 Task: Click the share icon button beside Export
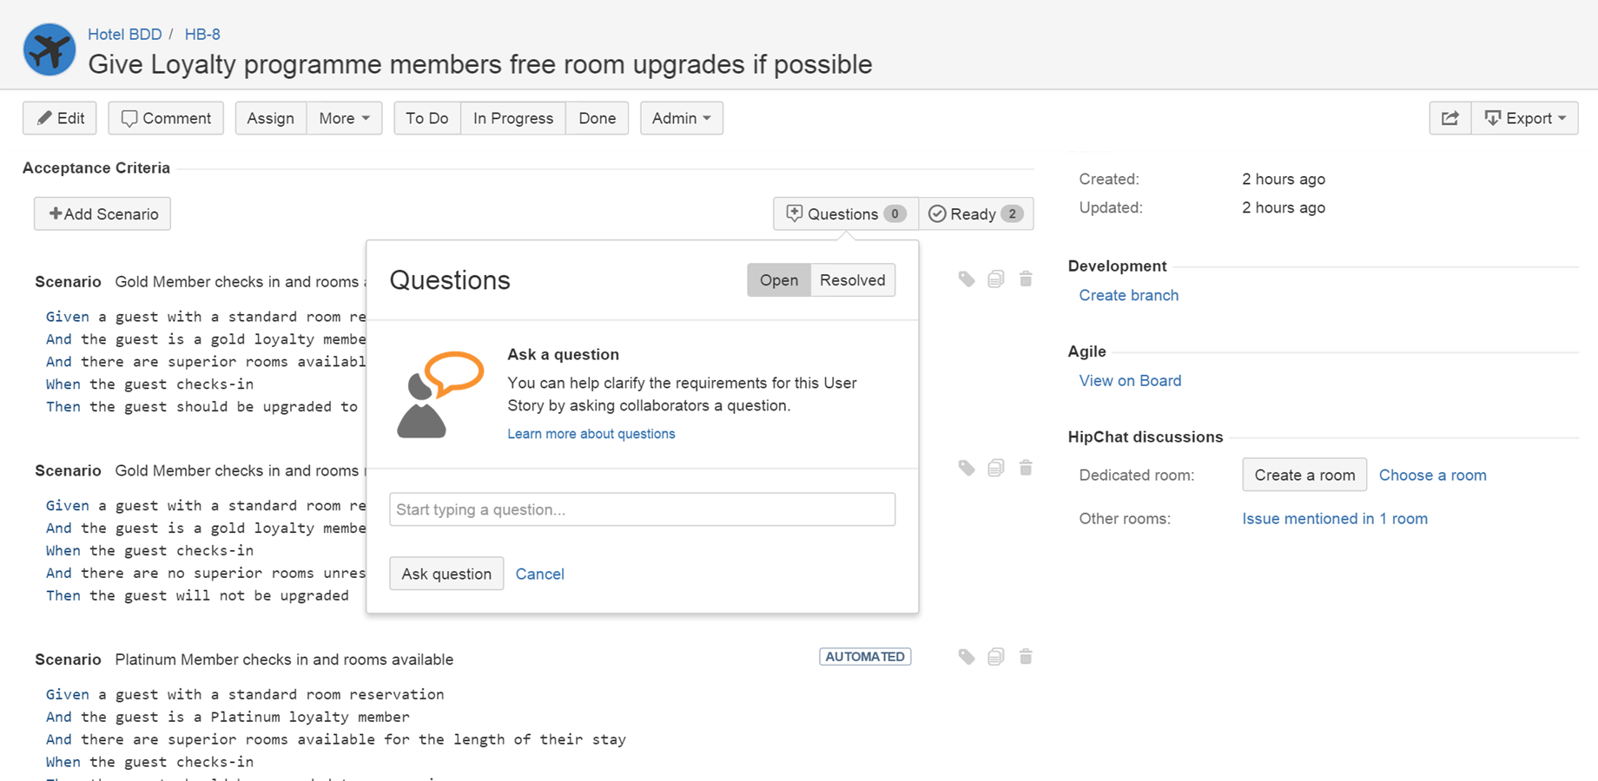pos(1450,118)
